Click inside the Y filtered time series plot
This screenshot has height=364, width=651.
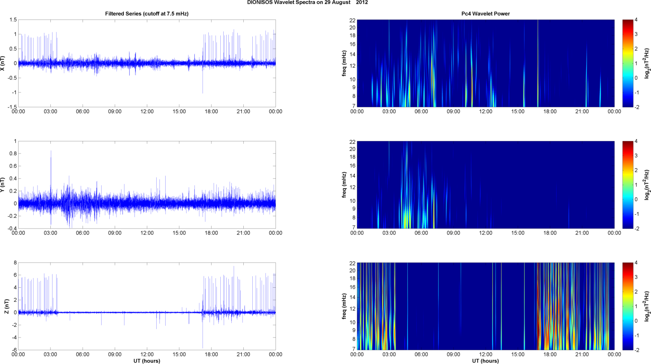(x=147, y=185)
